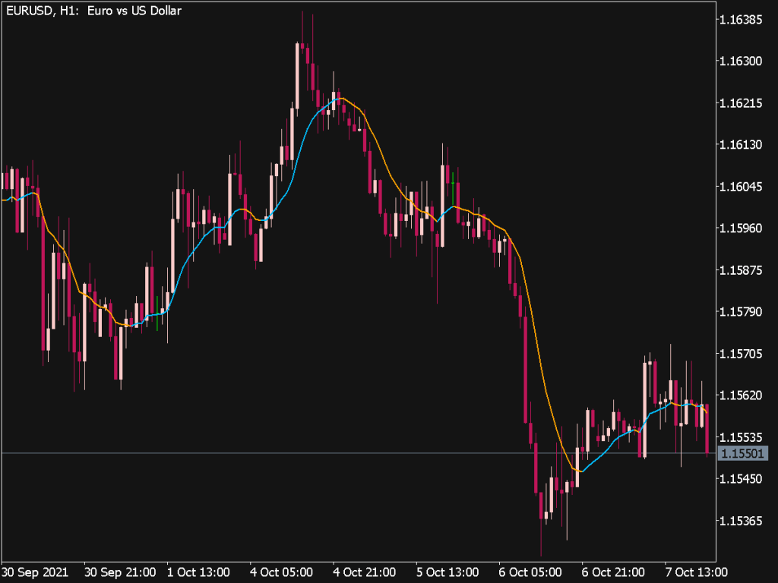Select the 1.15501 current price tag
Image resolution: width=778 pixels, height=583 pixels.
[x=744, y=453]
